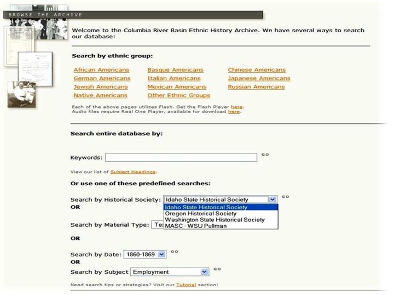Collapse the Historical Society dropdown arrow
The height and width of the screenshot is (295, 394).
point(273,199)
